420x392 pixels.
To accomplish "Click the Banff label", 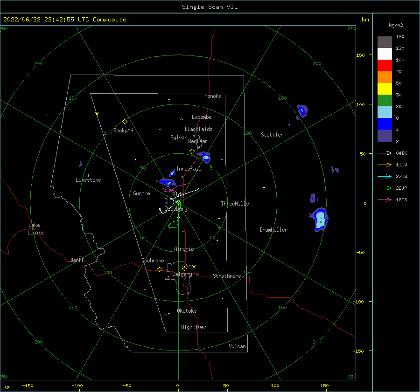I will (77, 260).
